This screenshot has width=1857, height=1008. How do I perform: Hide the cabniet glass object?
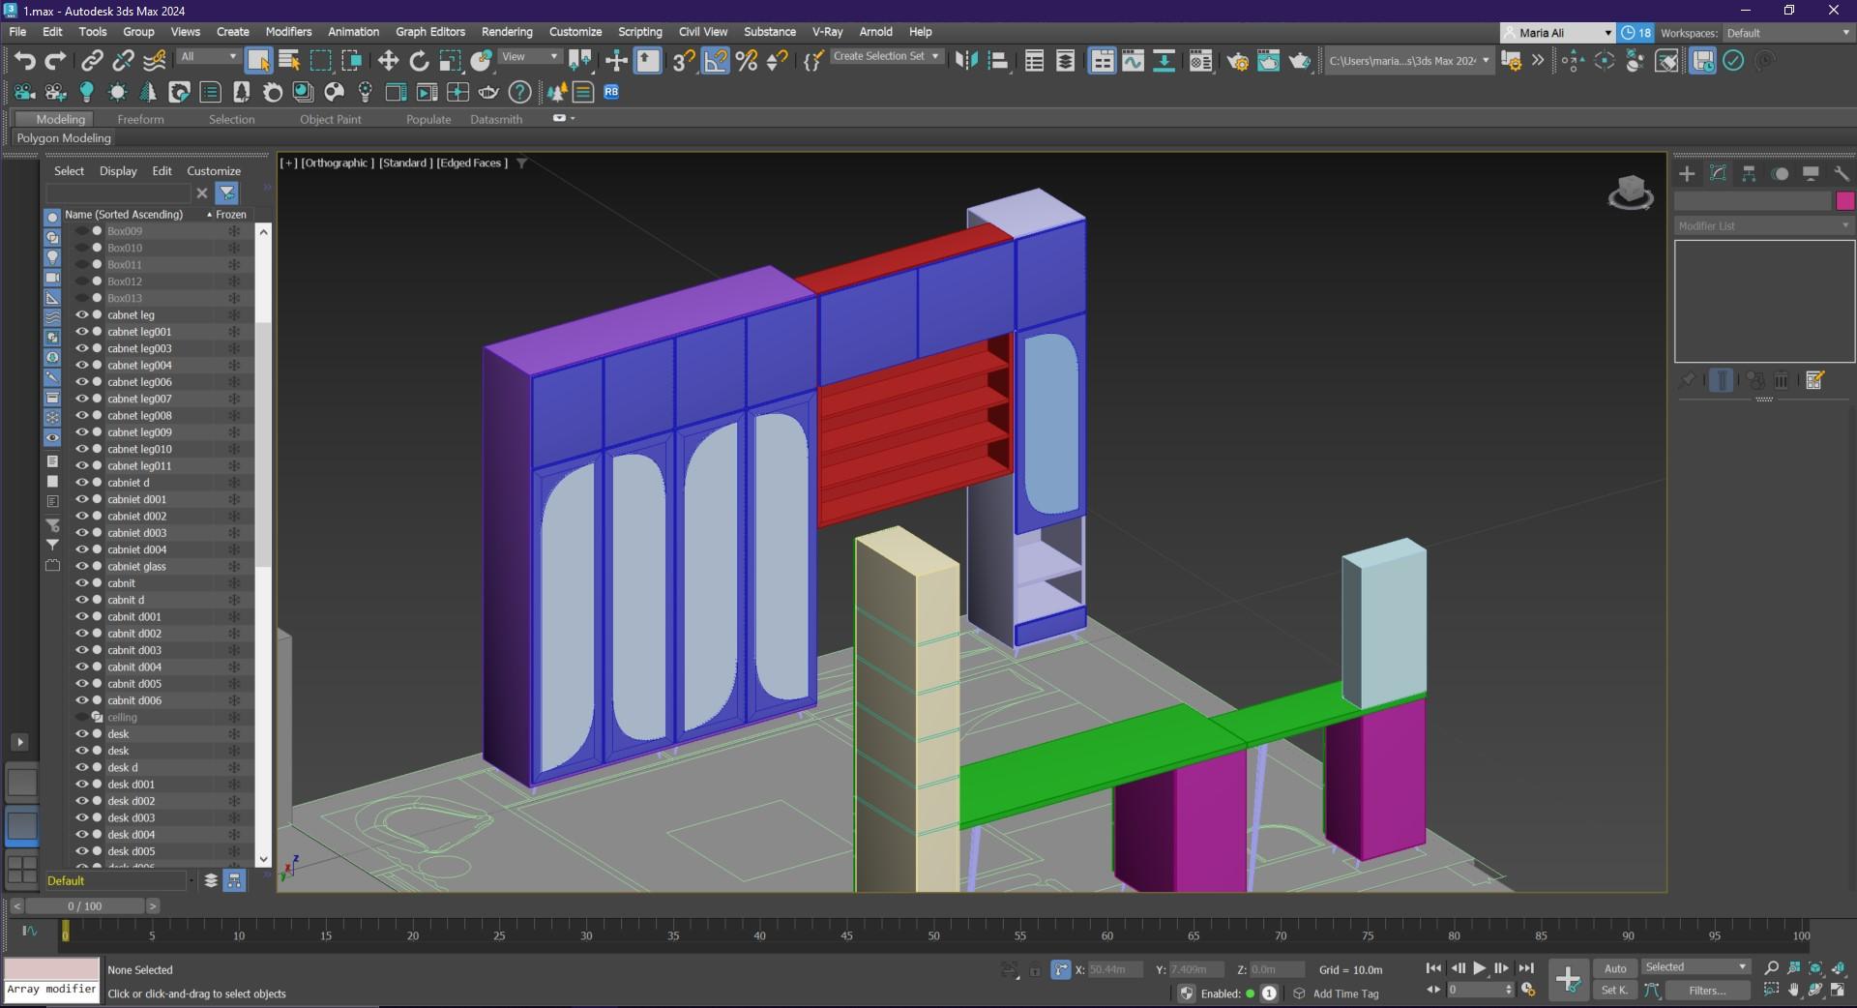(x=82, y=566)
